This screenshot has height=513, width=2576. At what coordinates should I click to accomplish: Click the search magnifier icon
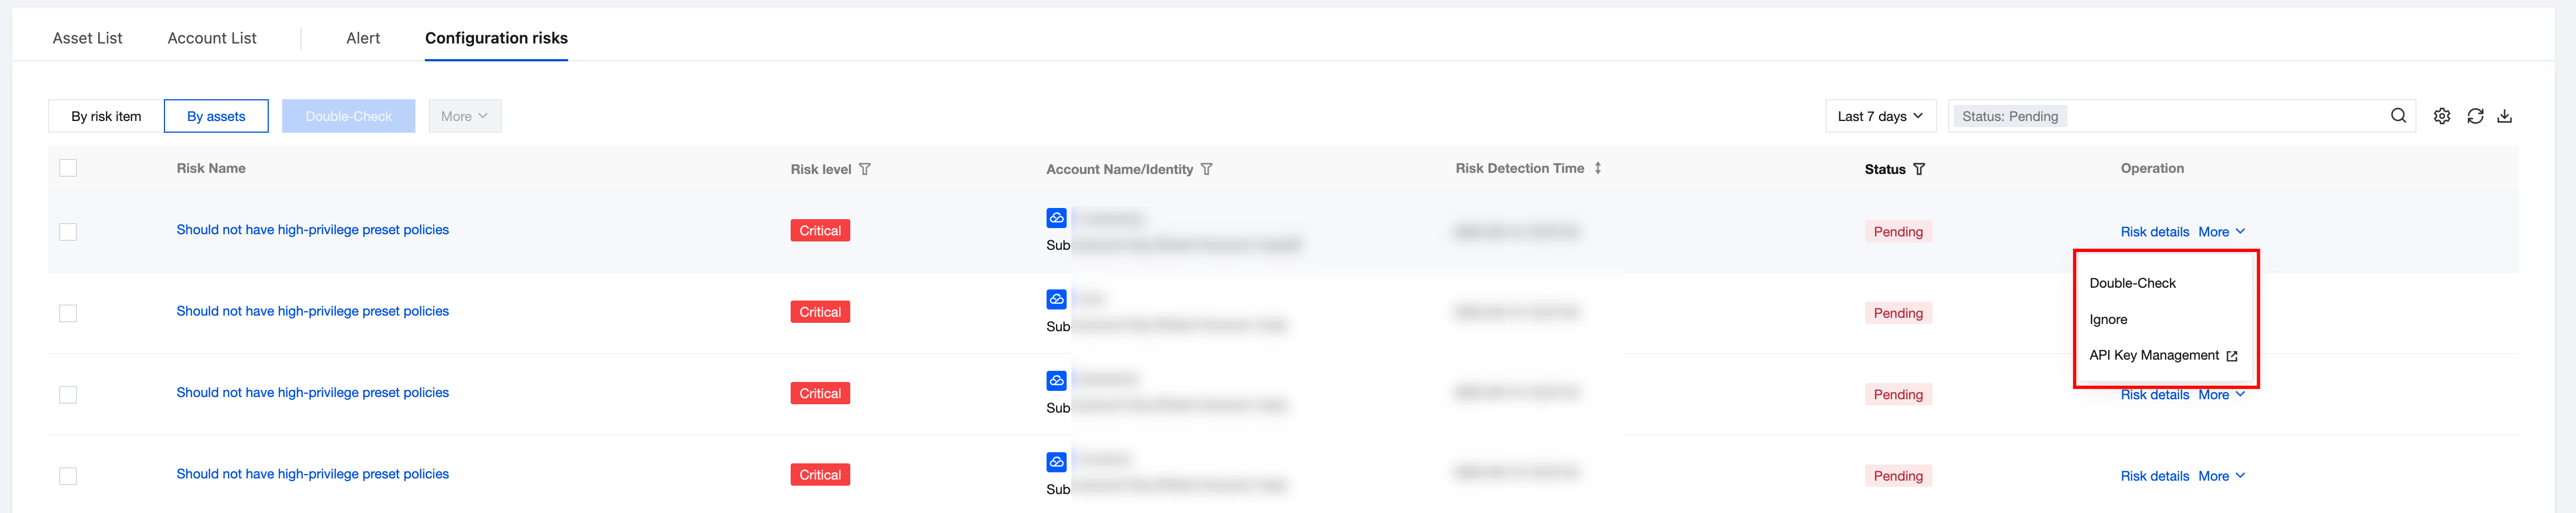tap(2398, 116)
